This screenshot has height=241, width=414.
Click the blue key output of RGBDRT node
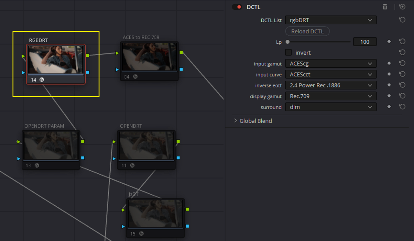pyautogui.click(x=88, y=72)
